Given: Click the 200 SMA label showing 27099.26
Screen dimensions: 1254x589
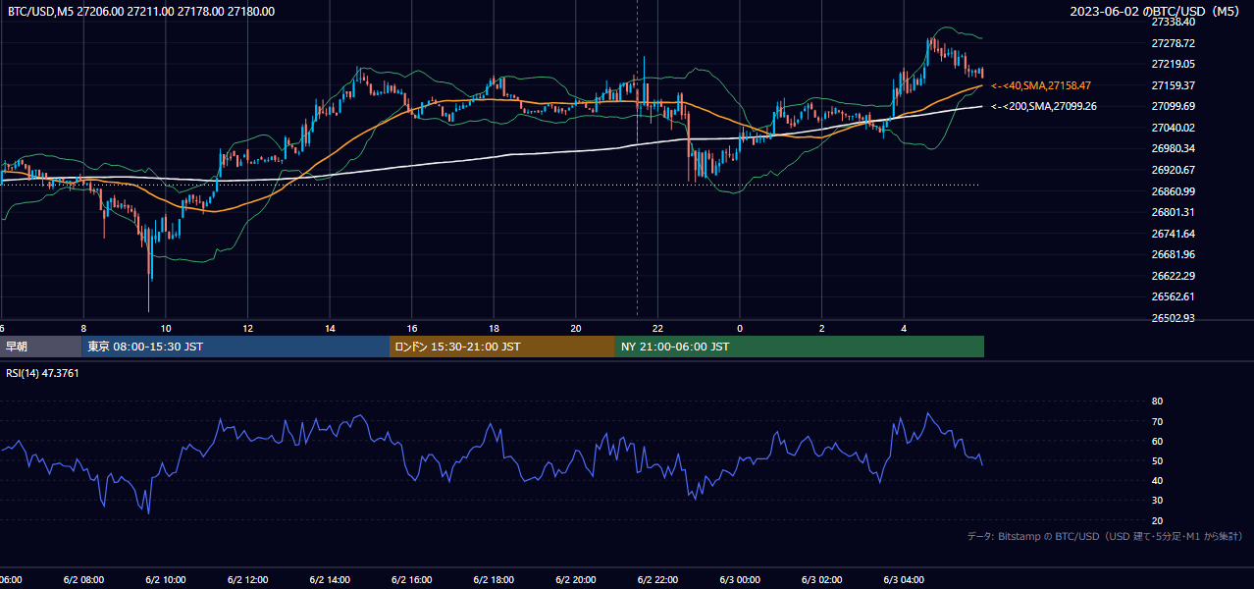Looking at the screenshot, I should [x=1044, y=106].
